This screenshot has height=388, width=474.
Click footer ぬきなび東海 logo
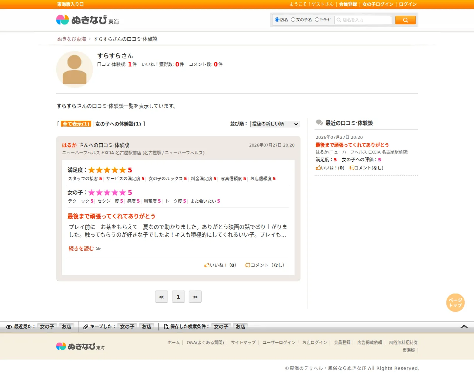pos(80,346)
